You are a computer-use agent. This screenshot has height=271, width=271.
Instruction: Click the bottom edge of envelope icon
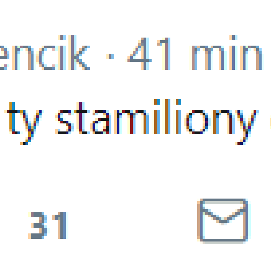click(x=224, y=240)
